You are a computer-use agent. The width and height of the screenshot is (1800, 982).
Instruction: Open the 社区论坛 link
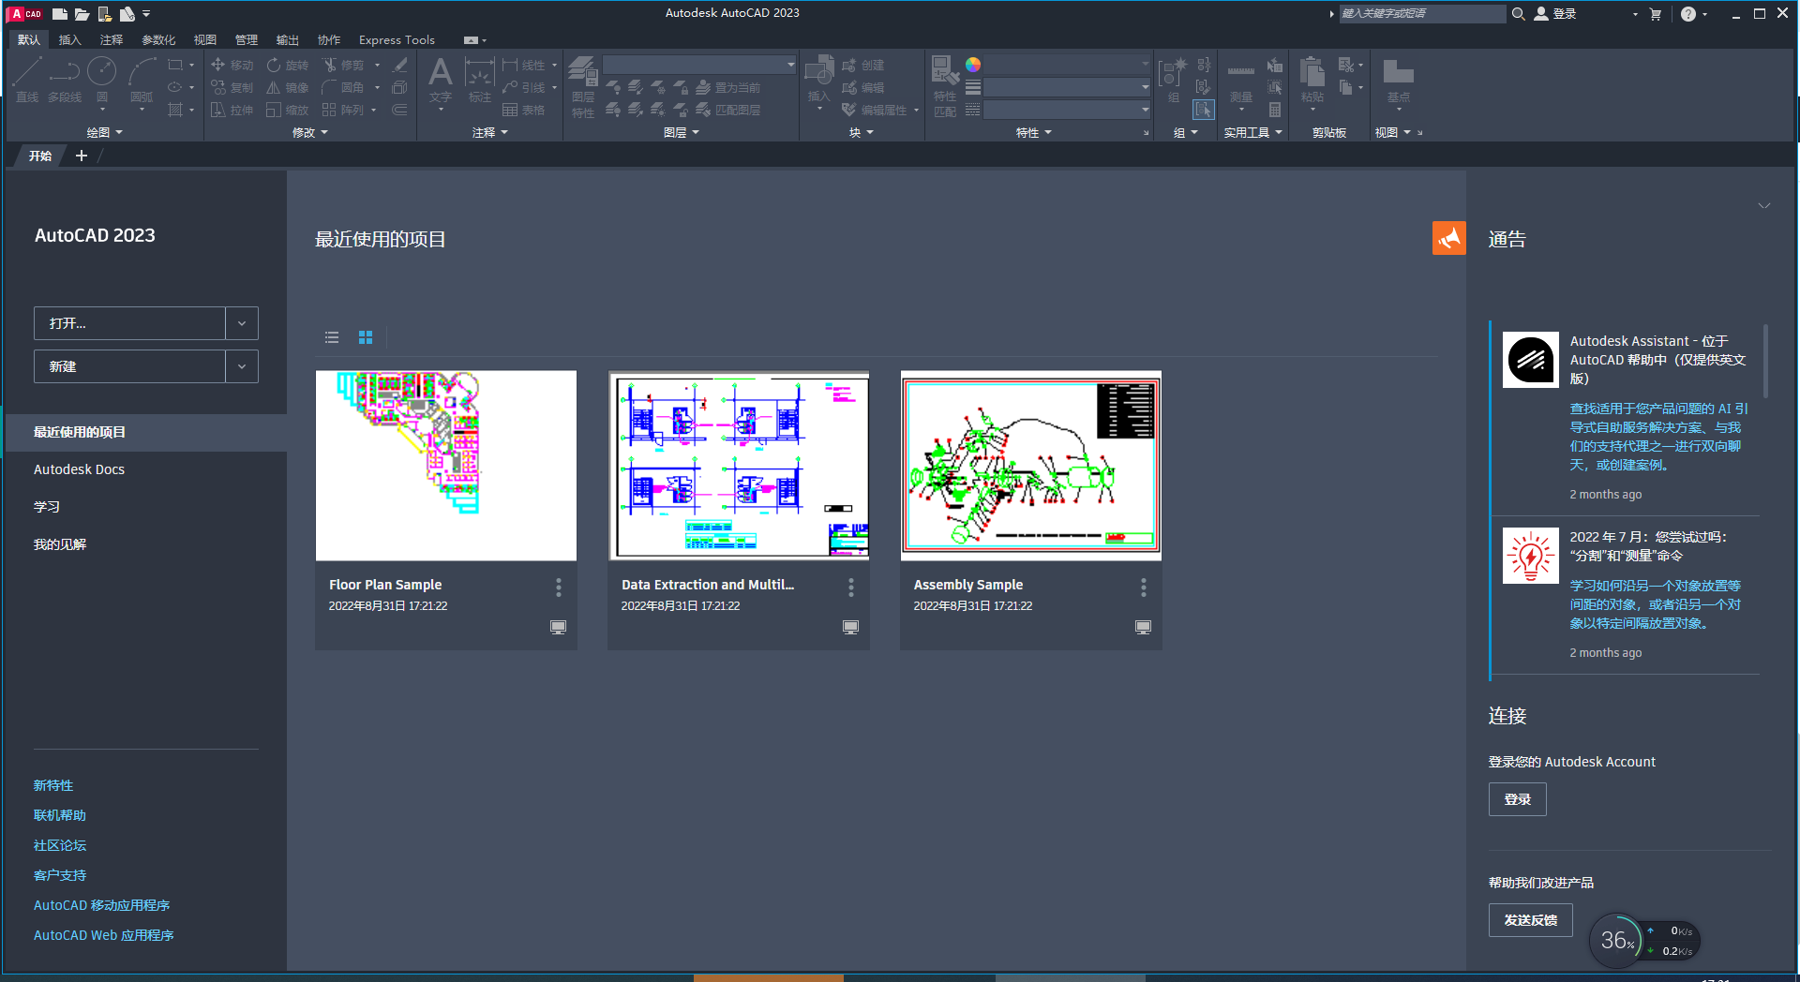60,845
